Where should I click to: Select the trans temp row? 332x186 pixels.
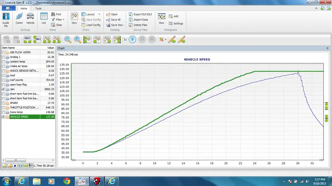[28, 112]
